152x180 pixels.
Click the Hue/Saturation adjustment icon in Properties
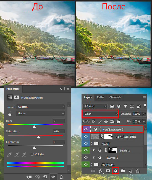pos(10,97)
